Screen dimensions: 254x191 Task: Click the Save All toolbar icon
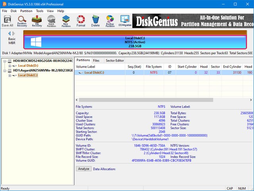7,20
